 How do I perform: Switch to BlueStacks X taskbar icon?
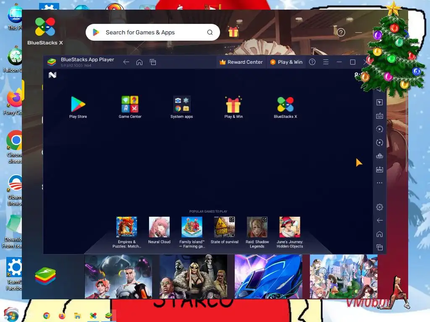[93, 316]
